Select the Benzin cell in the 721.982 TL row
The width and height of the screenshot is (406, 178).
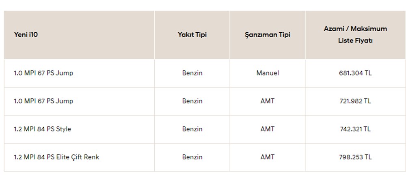point(192,101)
